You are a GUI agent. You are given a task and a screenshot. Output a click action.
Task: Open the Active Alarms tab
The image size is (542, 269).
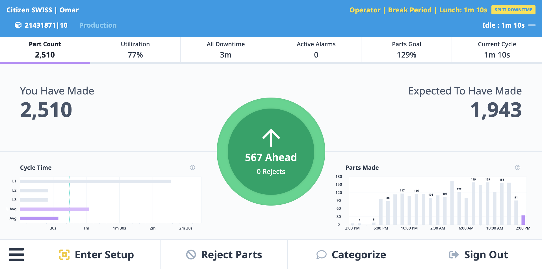click(x=316, y=50)
